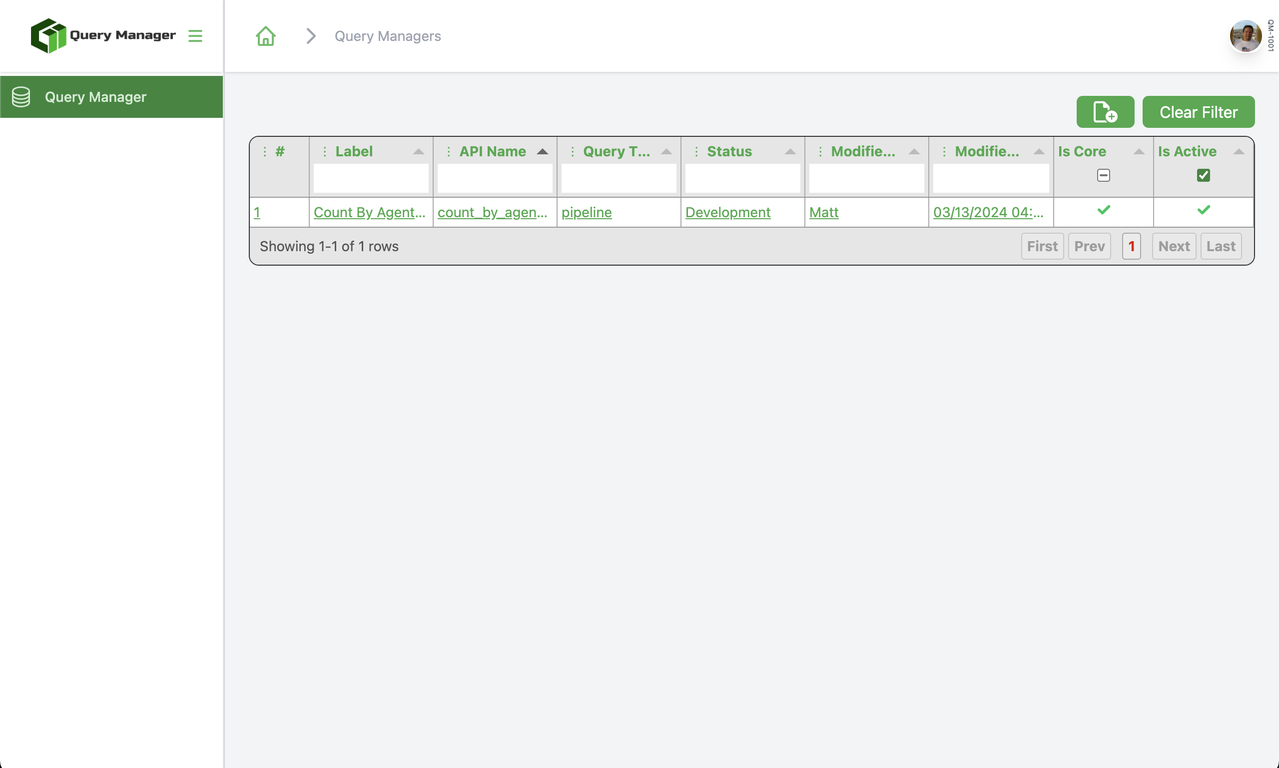Click the indeterminate Is Core checkbox
1279x768 pixels.
pyautogui.click(x=1104, y=175)
